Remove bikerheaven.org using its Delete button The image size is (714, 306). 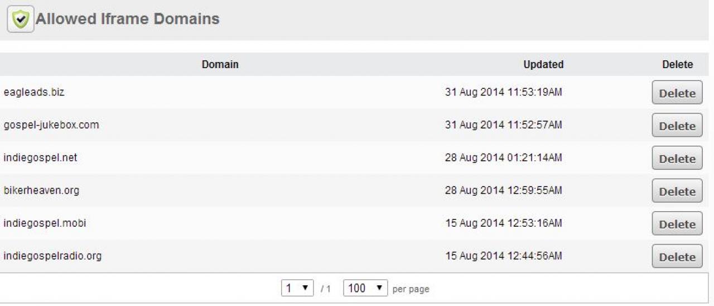(677, 191)
